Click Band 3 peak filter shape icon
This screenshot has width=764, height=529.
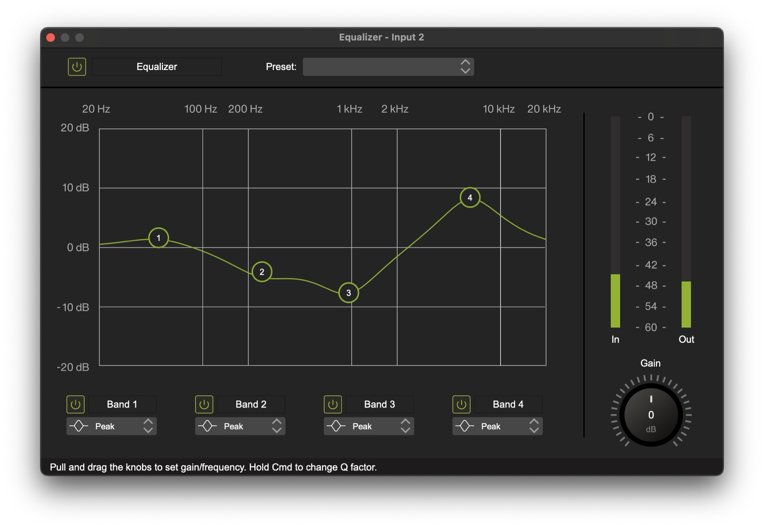tap(336, 426)
